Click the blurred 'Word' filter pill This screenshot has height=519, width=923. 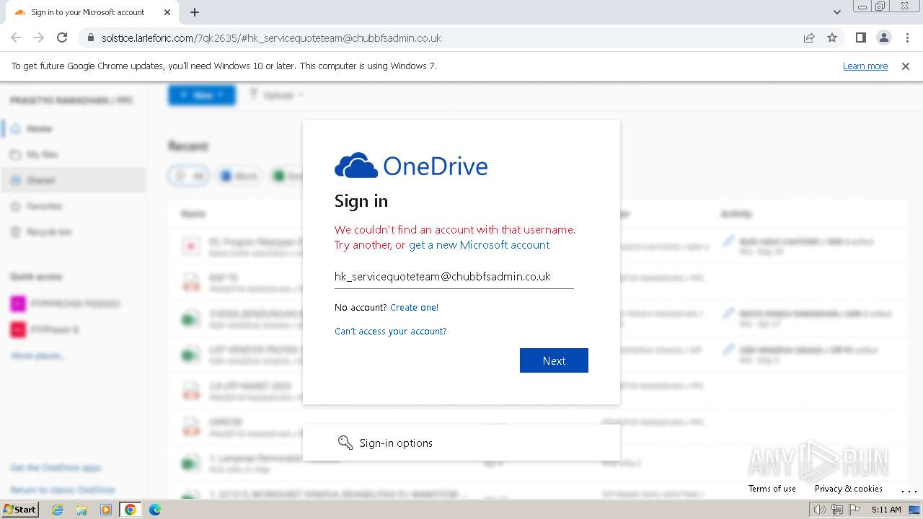tap(239, 176)
